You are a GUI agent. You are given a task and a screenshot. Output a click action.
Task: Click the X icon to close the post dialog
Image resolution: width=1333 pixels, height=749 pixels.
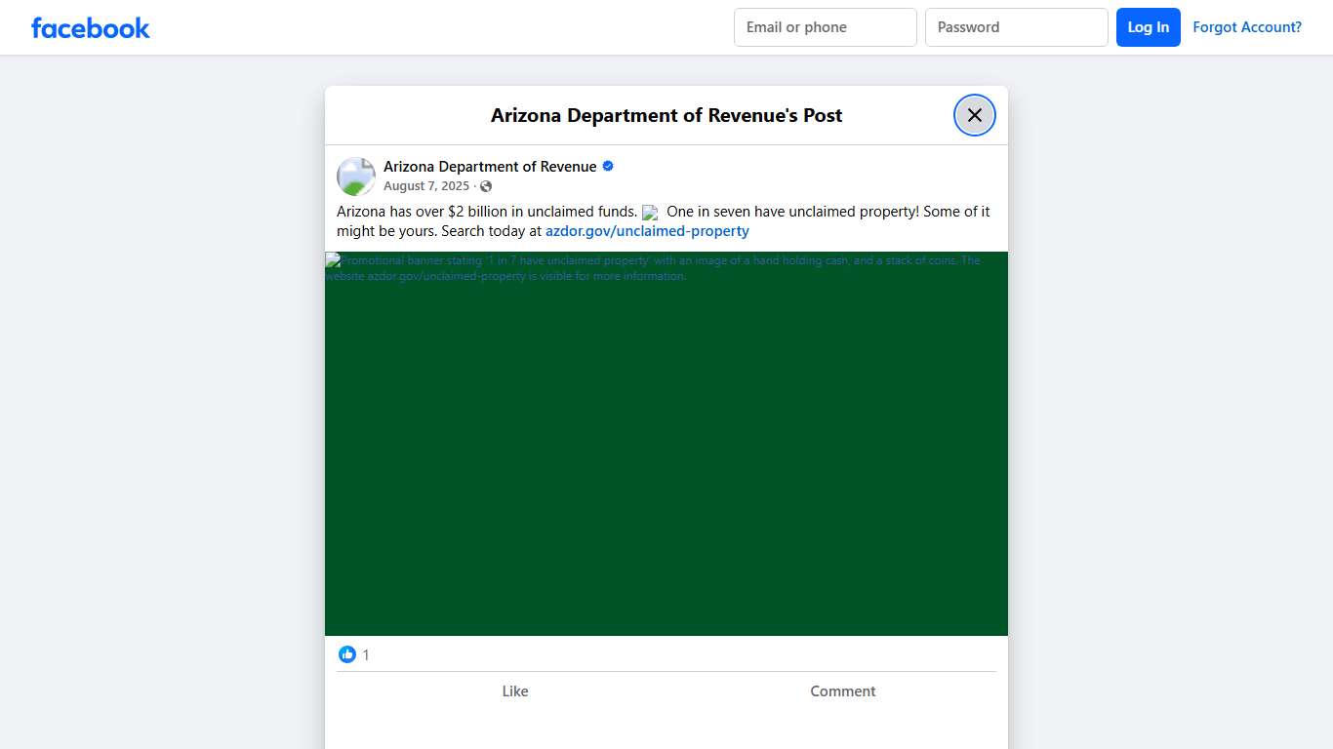(x=974, y=114)
